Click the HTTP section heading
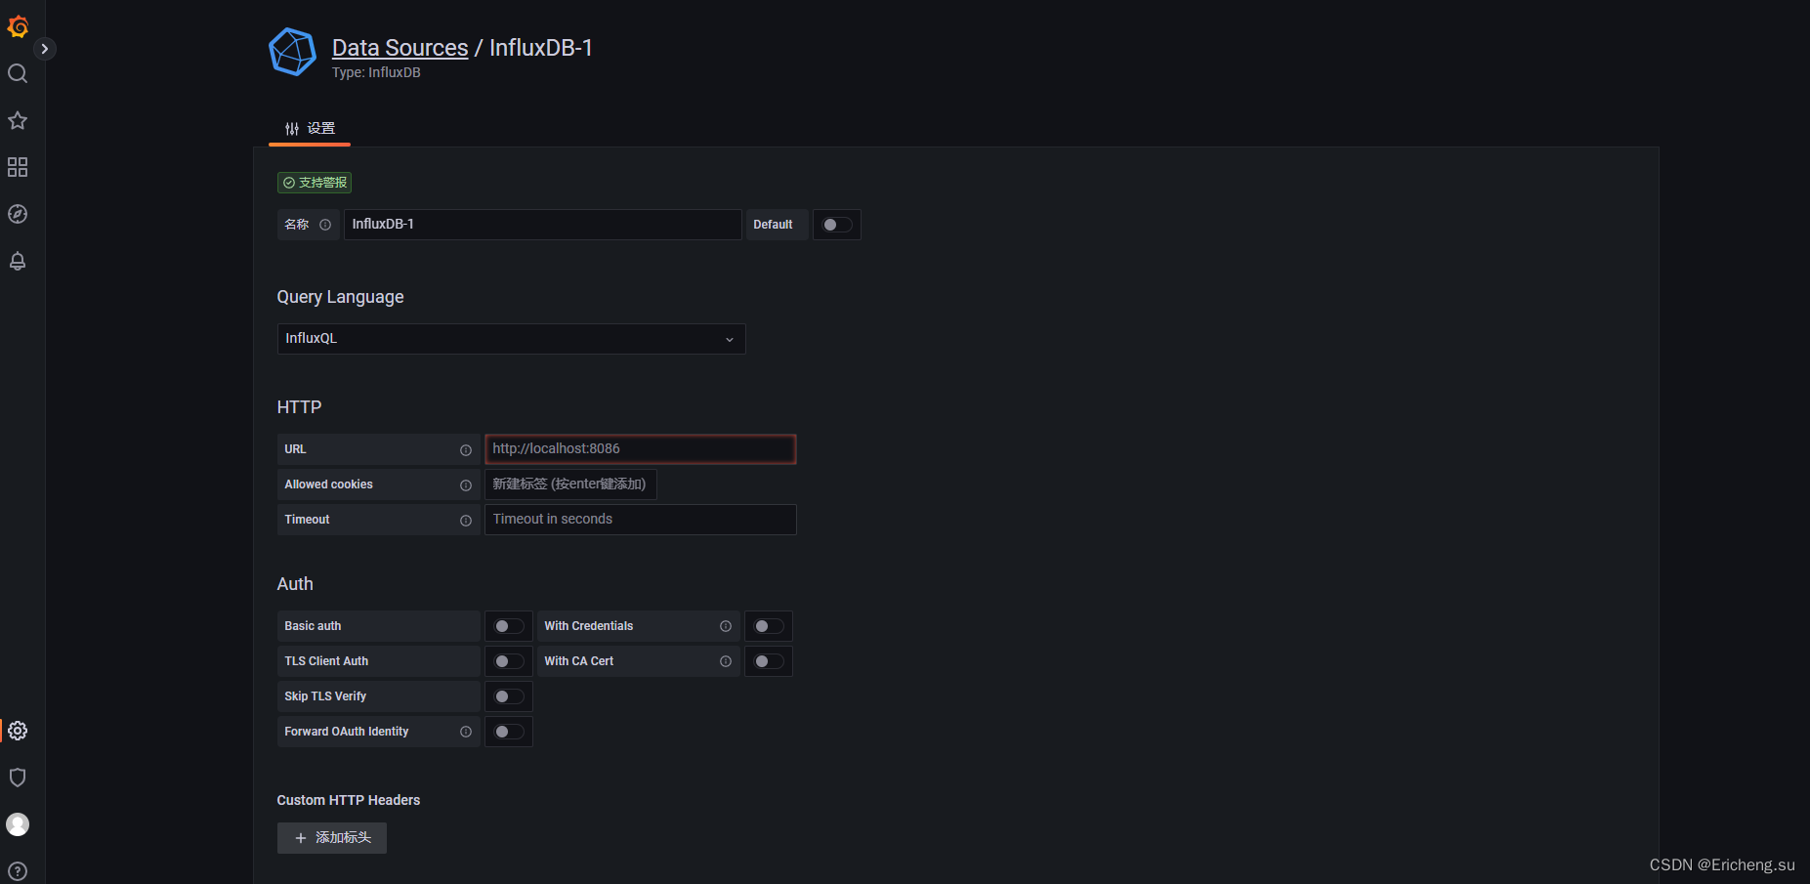Viewport: 1810px width, 884px height. click(299, 407)
